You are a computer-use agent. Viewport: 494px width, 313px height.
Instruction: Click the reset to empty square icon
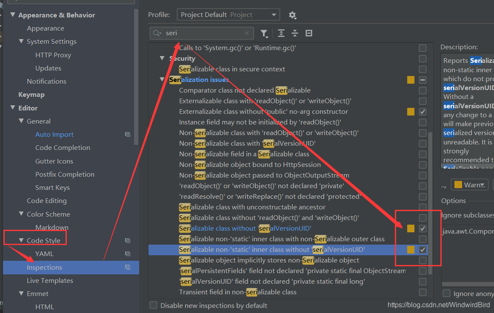309,33
